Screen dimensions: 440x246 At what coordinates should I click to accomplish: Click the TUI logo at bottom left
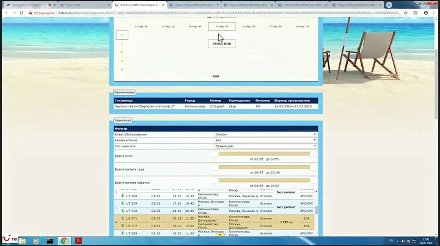click(8, 241)
